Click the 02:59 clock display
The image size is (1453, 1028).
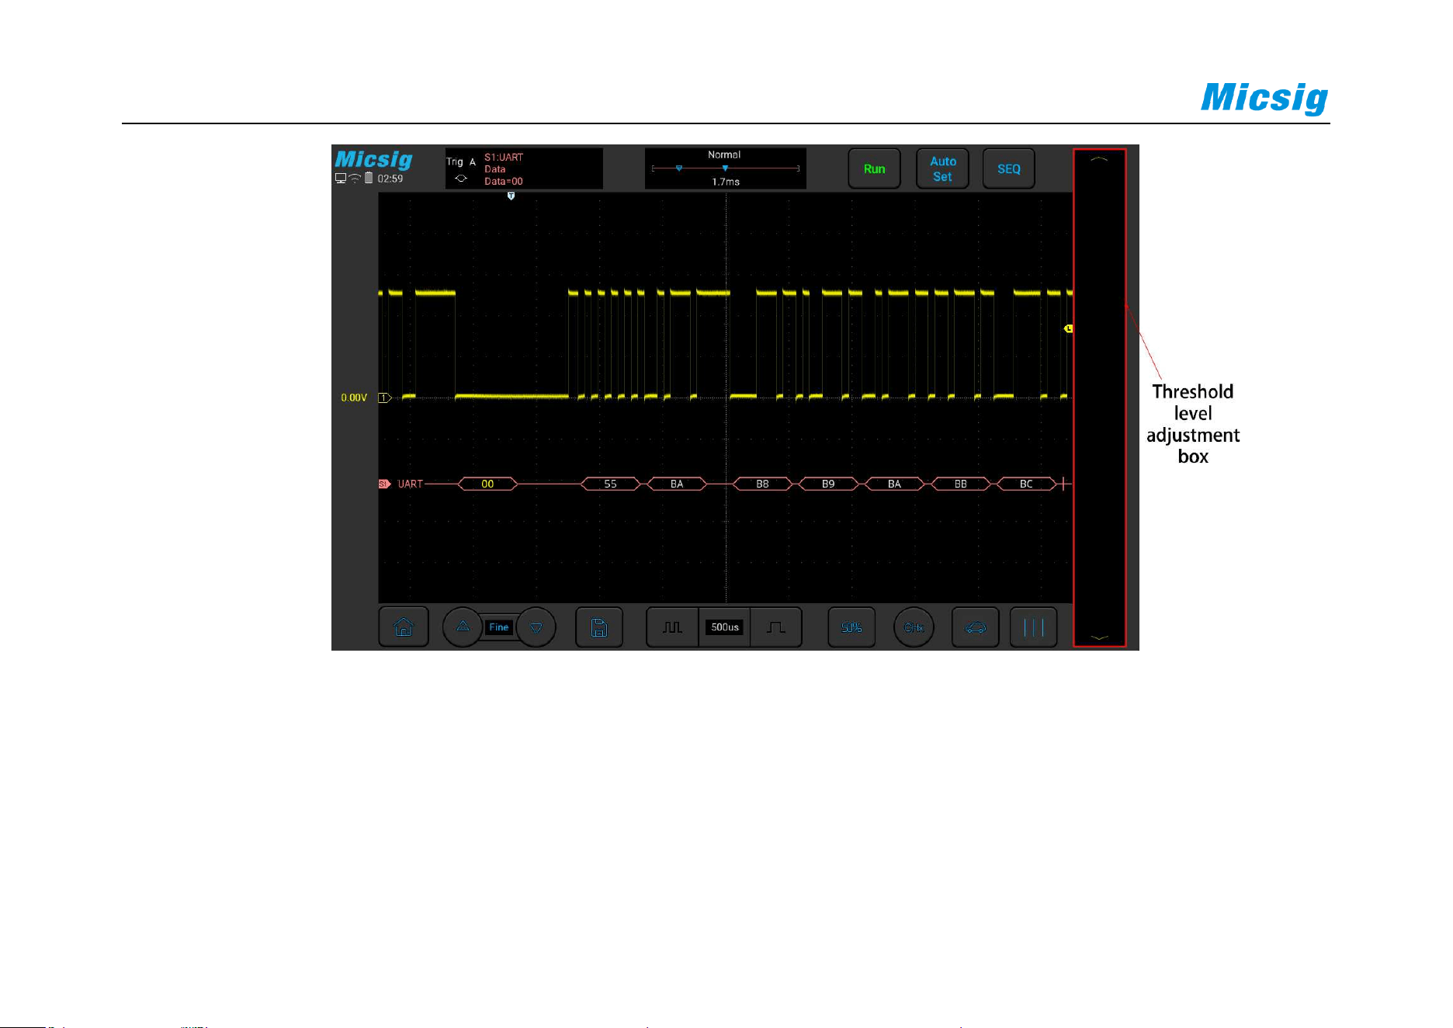coord(390,179)
